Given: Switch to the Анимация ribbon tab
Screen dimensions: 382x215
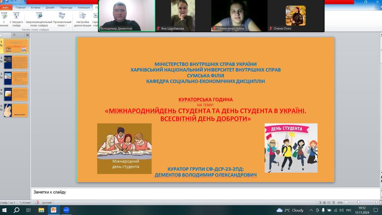Looking at the screenshot, I should [84, 7].
